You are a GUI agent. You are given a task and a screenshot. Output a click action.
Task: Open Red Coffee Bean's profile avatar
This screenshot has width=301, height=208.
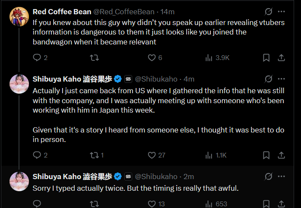click(x=19, y=16)
